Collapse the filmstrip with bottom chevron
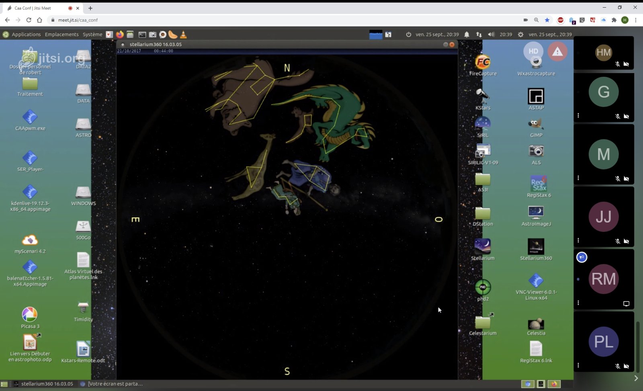Viewport: 643px width, 391px height. click(636, 378)
